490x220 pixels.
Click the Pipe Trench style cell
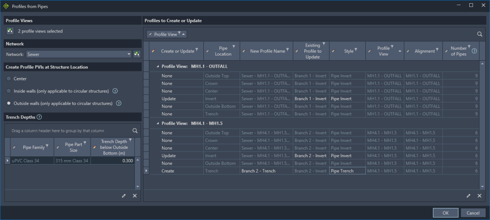pyautogui.click(x=347, y=171)
